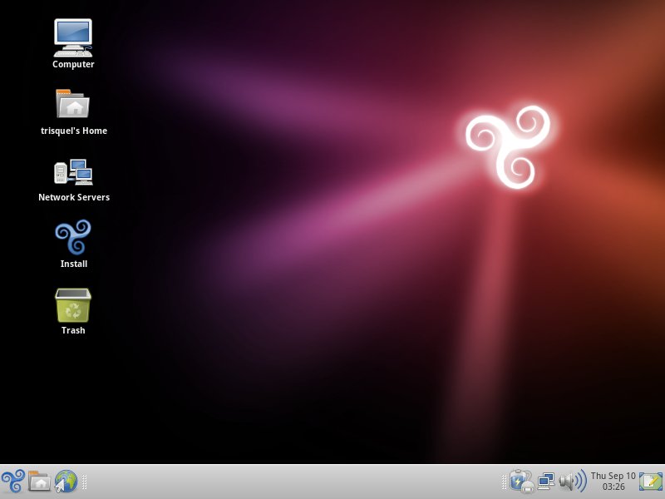Launch the home folder from the panel
This screenshot has height=499, width=665.
39,481
